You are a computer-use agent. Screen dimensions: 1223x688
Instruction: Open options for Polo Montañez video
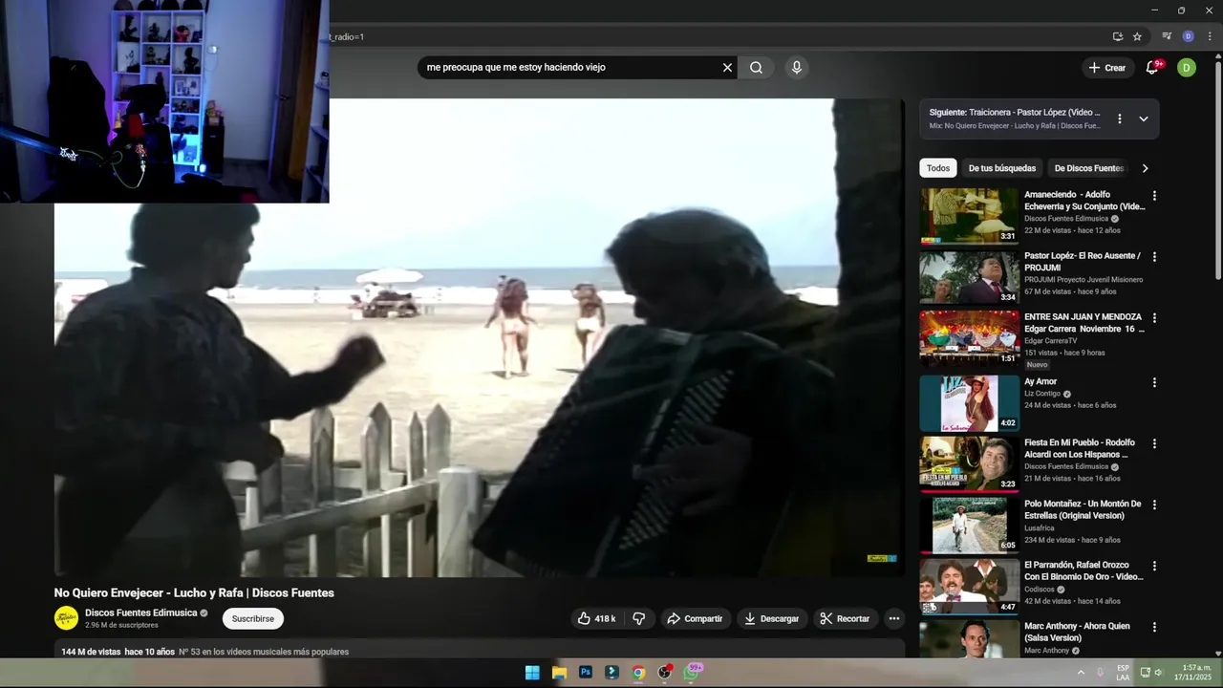click(1154, 505)
